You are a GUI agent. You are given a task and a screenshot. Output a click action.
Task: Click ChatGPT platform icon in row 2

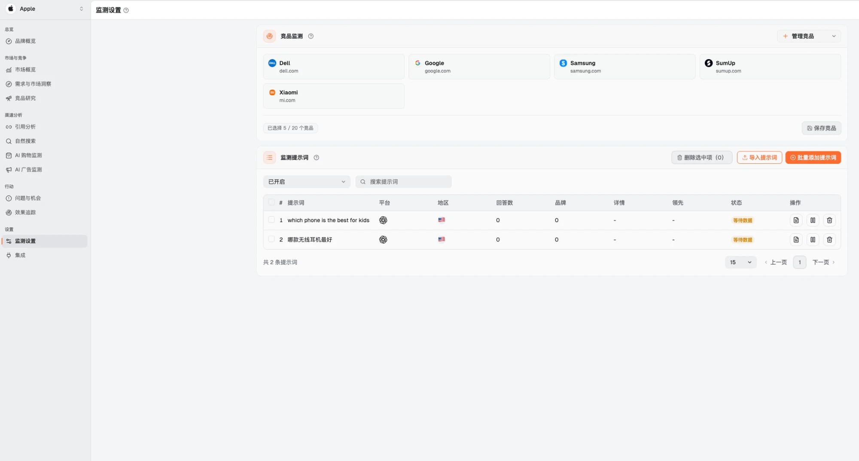click(x=383, y=240)
